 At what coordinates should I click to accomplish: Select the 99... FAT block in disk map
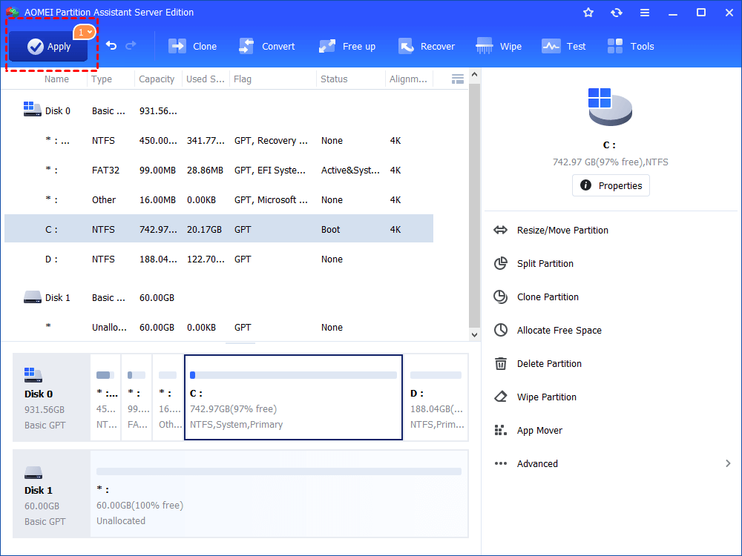(137, 397)
